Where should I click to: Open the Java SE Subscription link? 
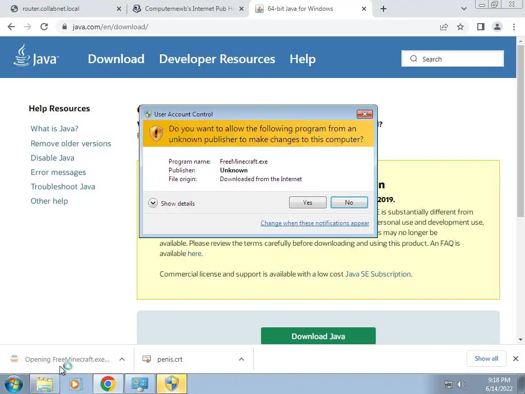pos(378,274)
